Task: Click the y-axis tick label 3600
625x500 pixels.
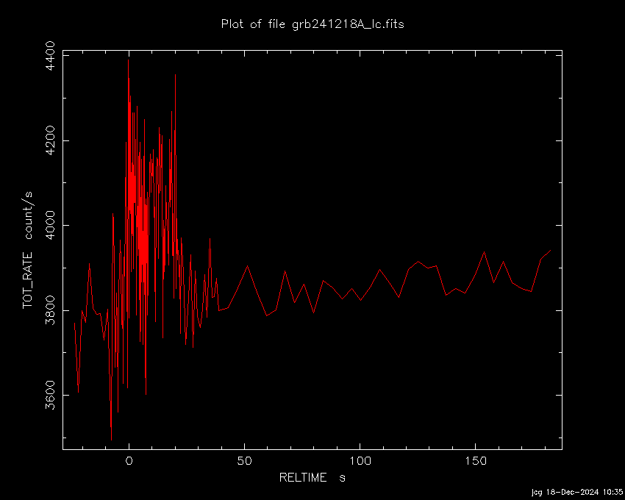Action: (51, 395)
